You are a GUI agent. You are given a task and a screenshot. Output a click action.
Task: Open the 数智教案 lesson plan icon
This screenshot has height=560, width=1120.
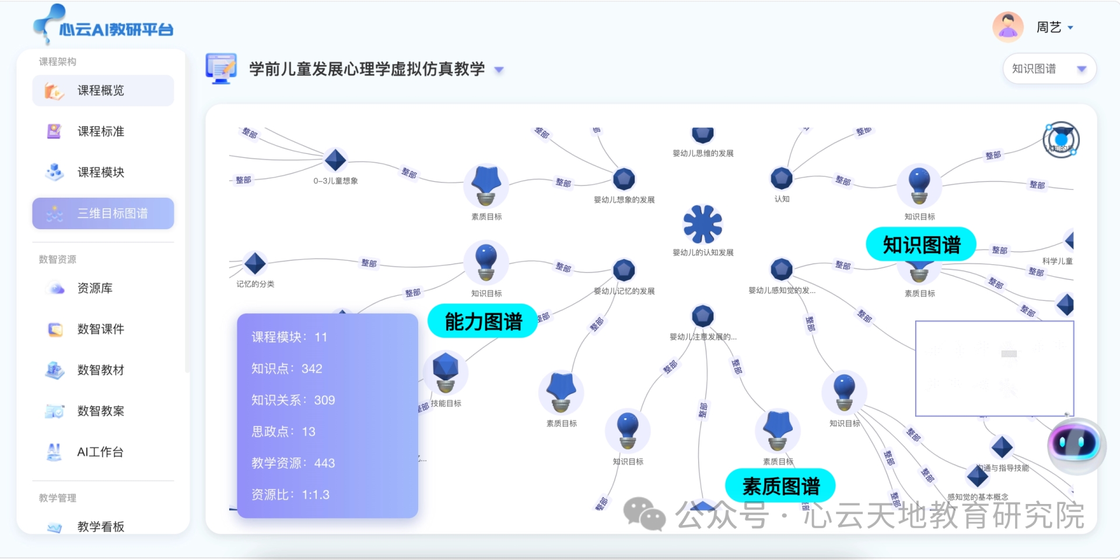pos(54,410)
